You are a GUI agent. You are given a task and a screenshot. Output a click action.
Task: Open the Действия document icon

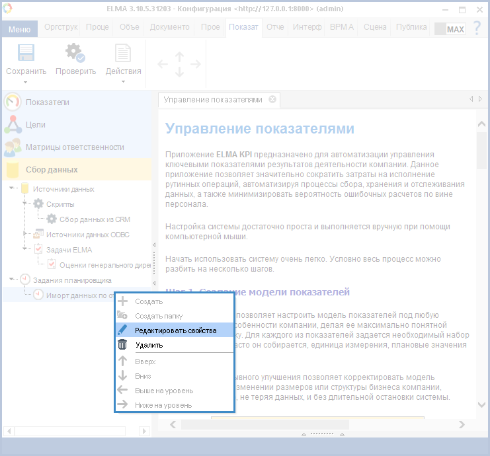click(123, 53)
